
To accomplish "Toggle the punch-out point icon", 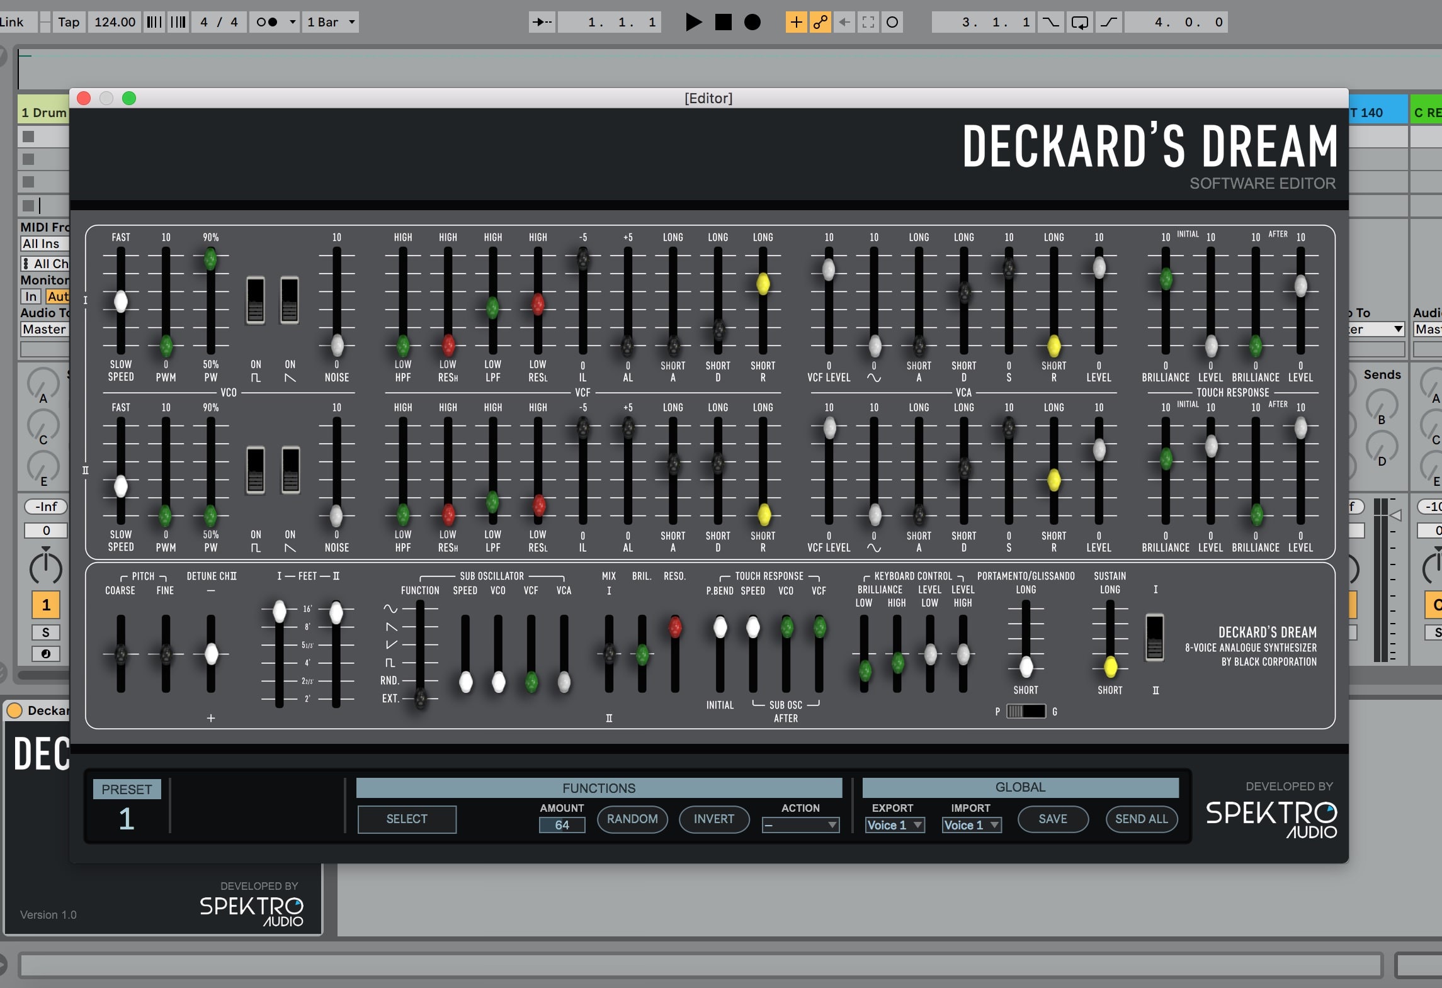I will click(x=1109, y=23).
